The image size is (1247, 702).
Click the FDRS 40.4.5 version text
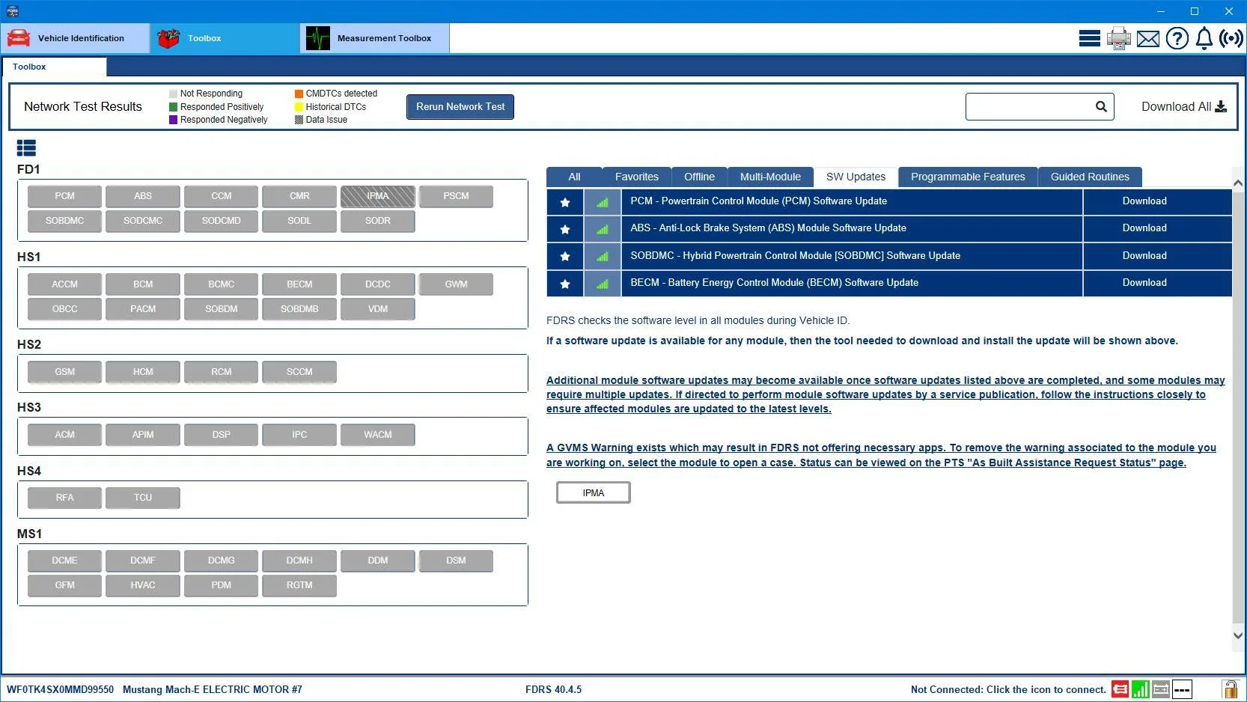(553, 690)
